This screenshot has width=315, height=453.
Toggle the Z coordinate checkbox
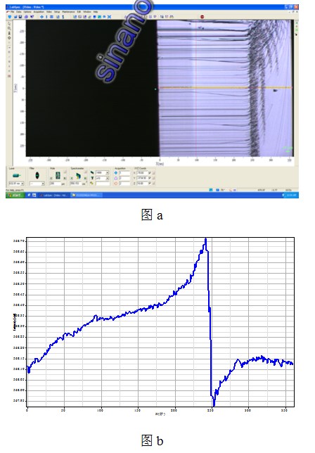click(x=150, y=183)
